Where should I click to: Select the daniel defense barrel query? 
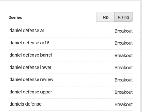(x=31, y=55)
